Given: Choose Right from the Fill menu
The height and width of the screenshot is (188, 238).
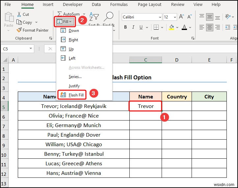Looking at the screenshot, I should (x=84, y=40).
